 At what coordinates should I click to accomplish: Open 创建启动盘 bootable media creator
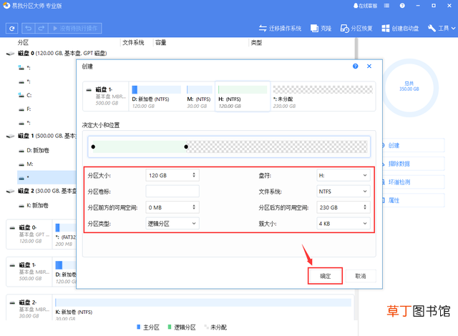click(x=400, y=29)
